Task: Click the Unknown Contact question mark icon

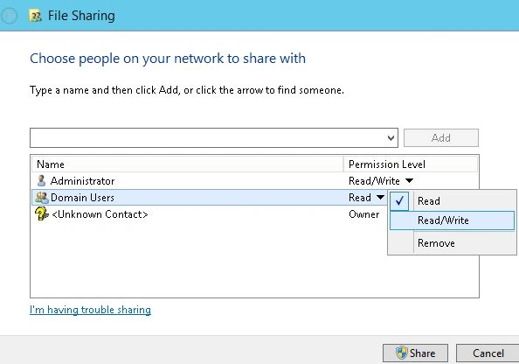Action: click(x=42, y=213)
